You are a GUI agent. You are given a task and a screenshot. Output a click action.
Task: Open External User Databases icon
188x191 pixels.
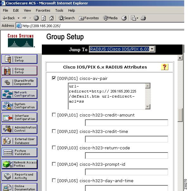(x=7, y=141)
